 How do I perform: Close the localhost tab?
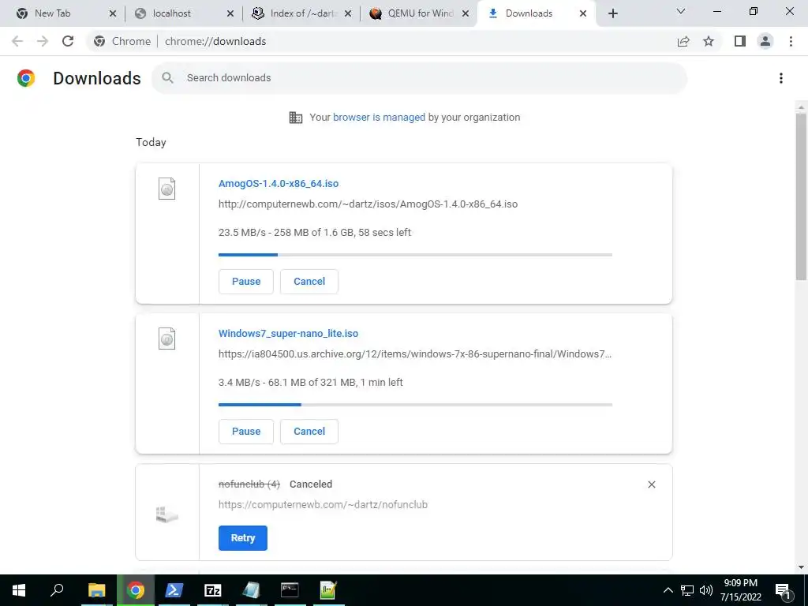(x=230, y=14)
